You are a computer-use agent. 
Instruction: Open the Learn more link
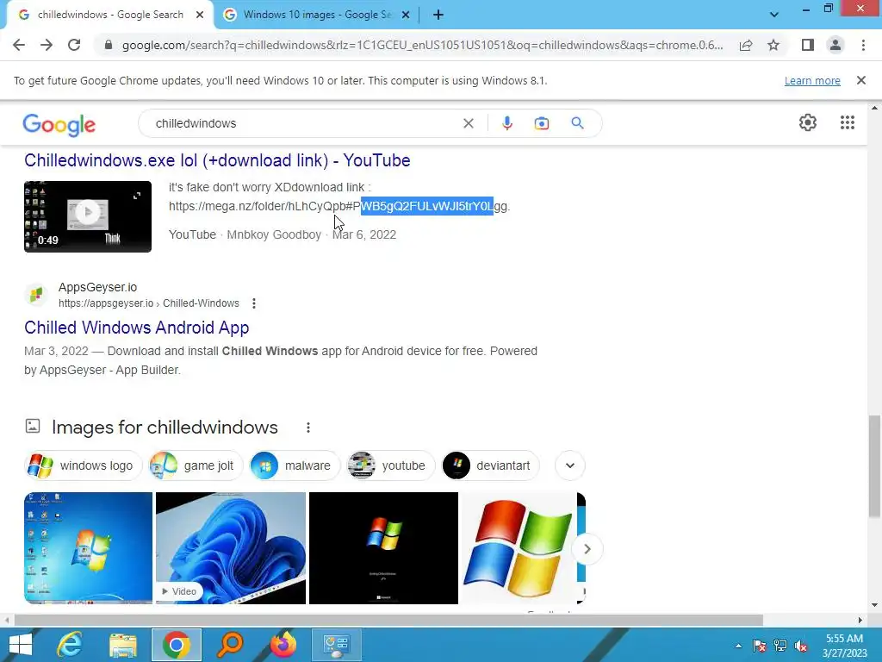tap(812, 80)
